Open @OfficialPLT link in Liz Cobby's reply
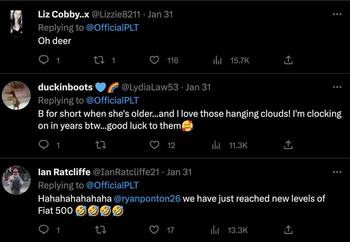Image resolution: width=350 pixels, height=242 pixels. [x=112, y=27]
